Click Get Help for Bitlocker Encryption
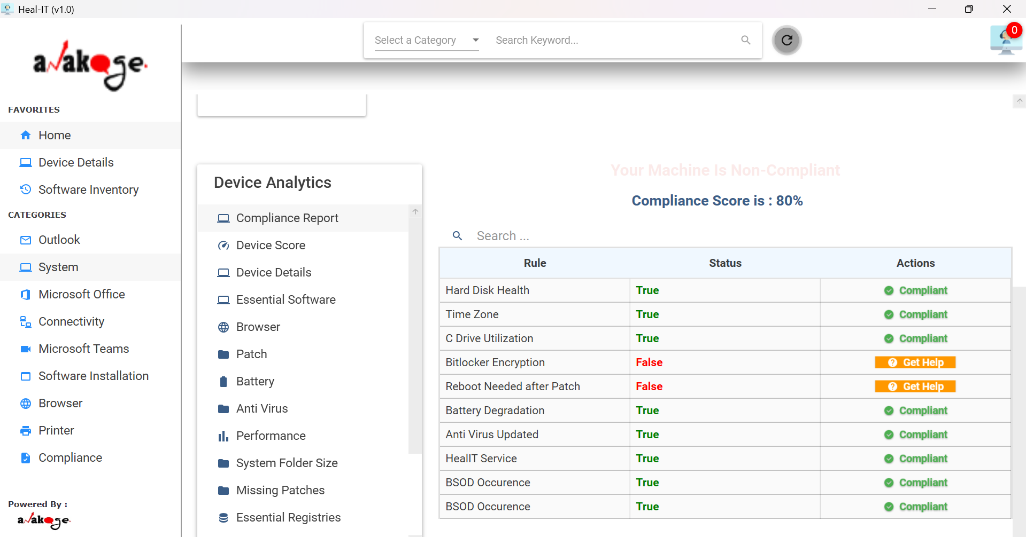 [x=915, y=362]
